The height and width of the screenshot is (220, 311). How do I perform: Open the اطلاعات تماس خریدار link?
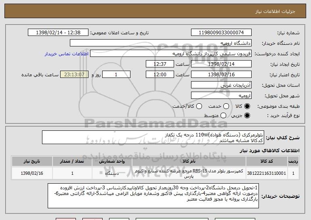pyautogui.click(x=67, y=54)
